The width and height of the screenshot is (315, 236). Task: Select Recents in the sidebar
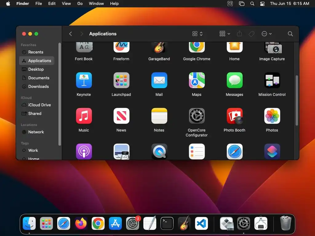(37, 52)
